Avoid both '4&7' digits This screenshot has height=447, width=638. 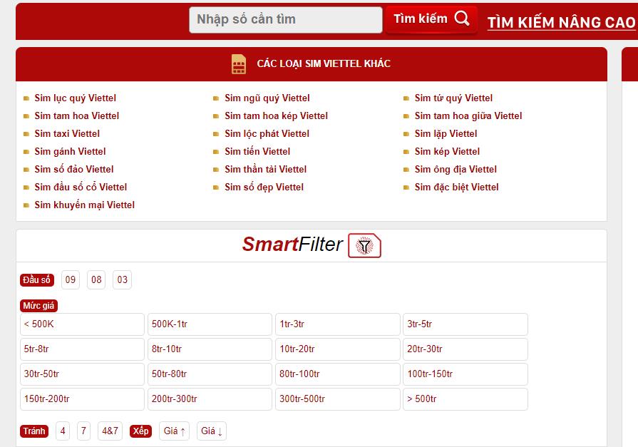(x=110, y=431)
